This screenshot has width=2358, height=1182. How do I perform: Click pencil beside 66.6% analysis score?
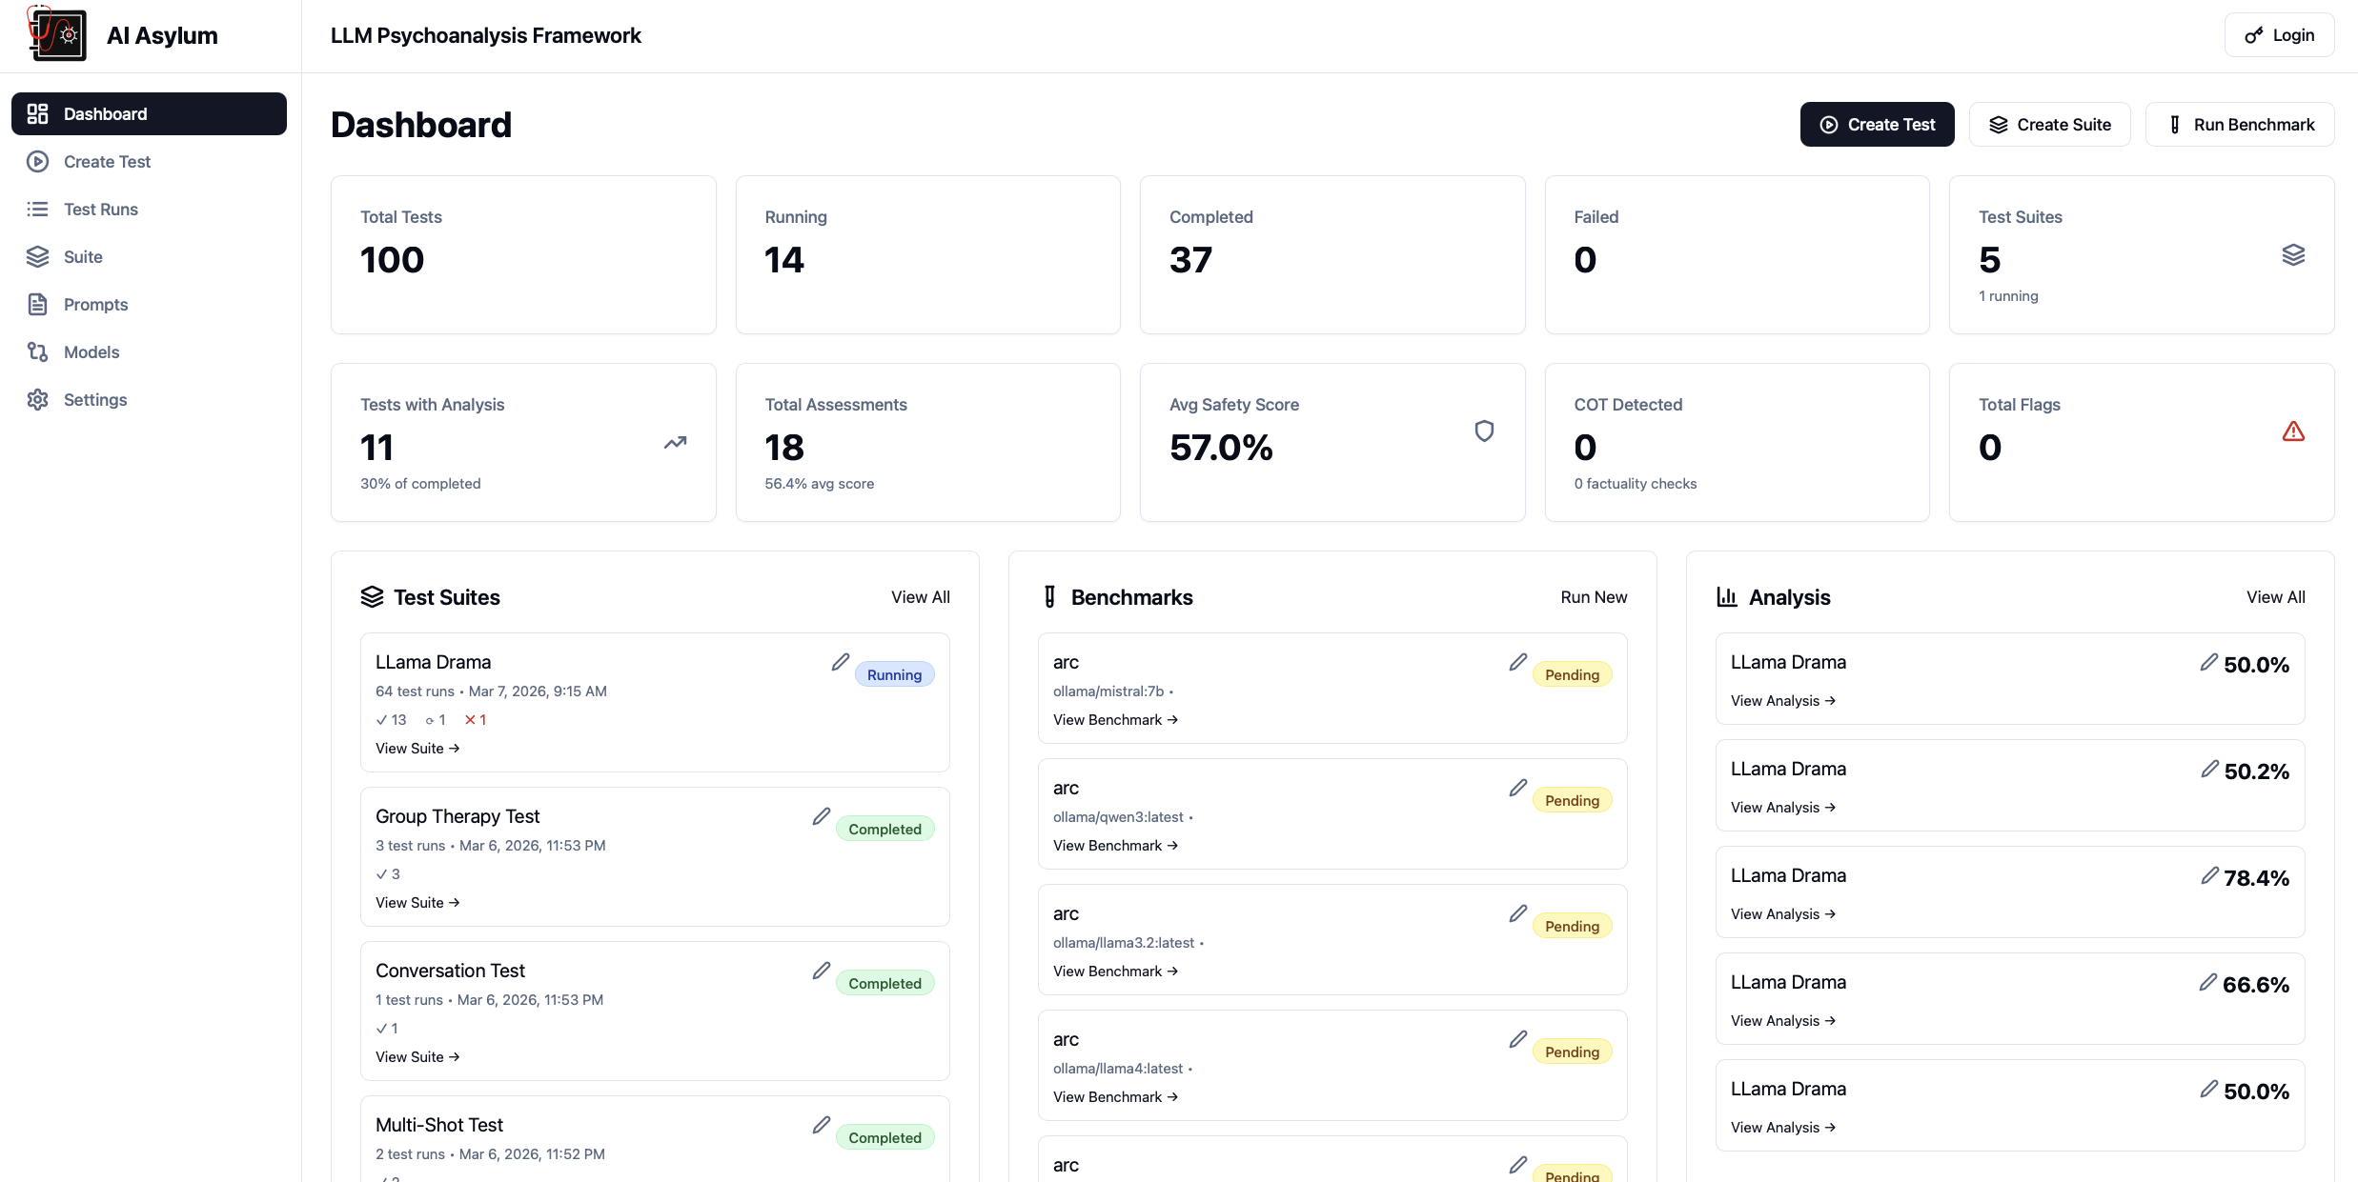(2208, 981)
